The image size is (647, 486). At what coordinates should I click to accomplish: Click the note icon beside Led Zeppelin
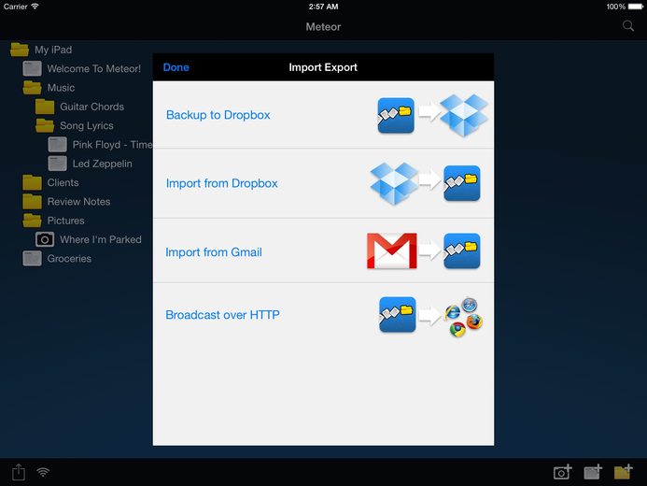(57, 164)
